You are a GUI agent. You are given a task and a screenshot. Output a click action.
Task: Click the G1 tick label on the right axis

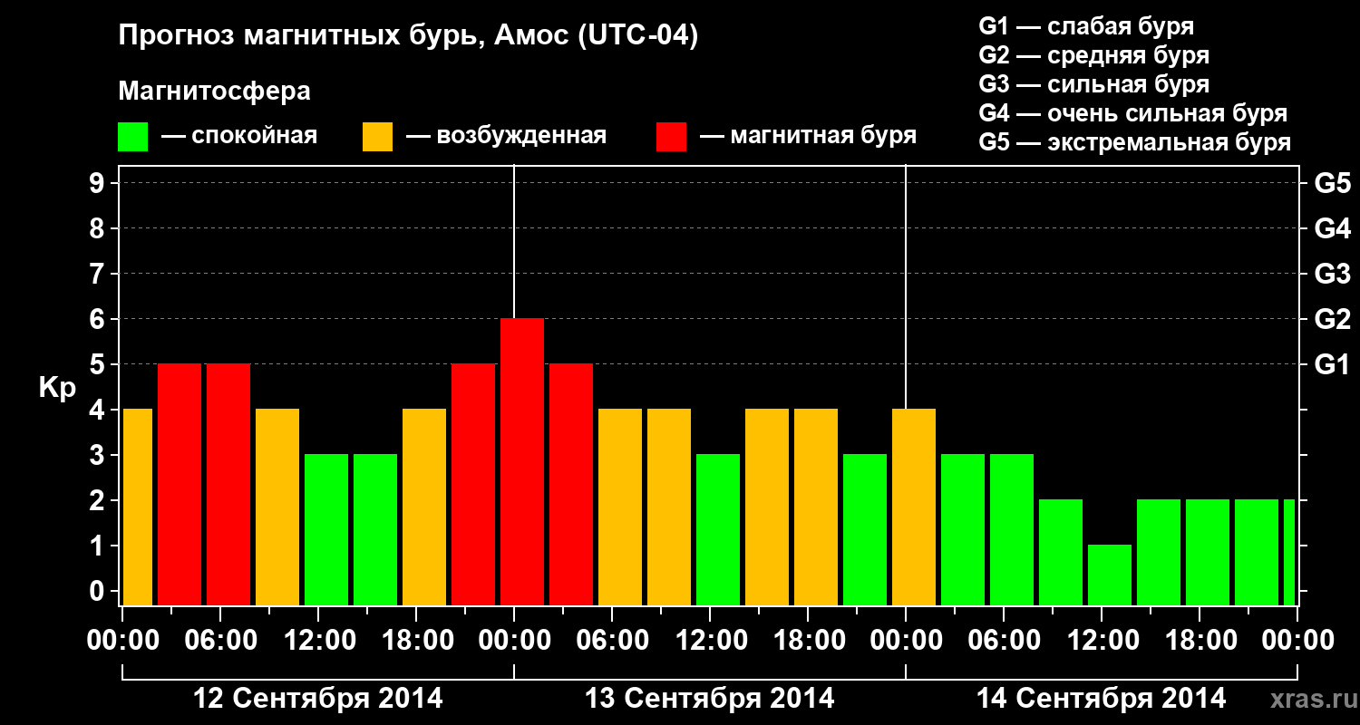[x=1333, y=364]
